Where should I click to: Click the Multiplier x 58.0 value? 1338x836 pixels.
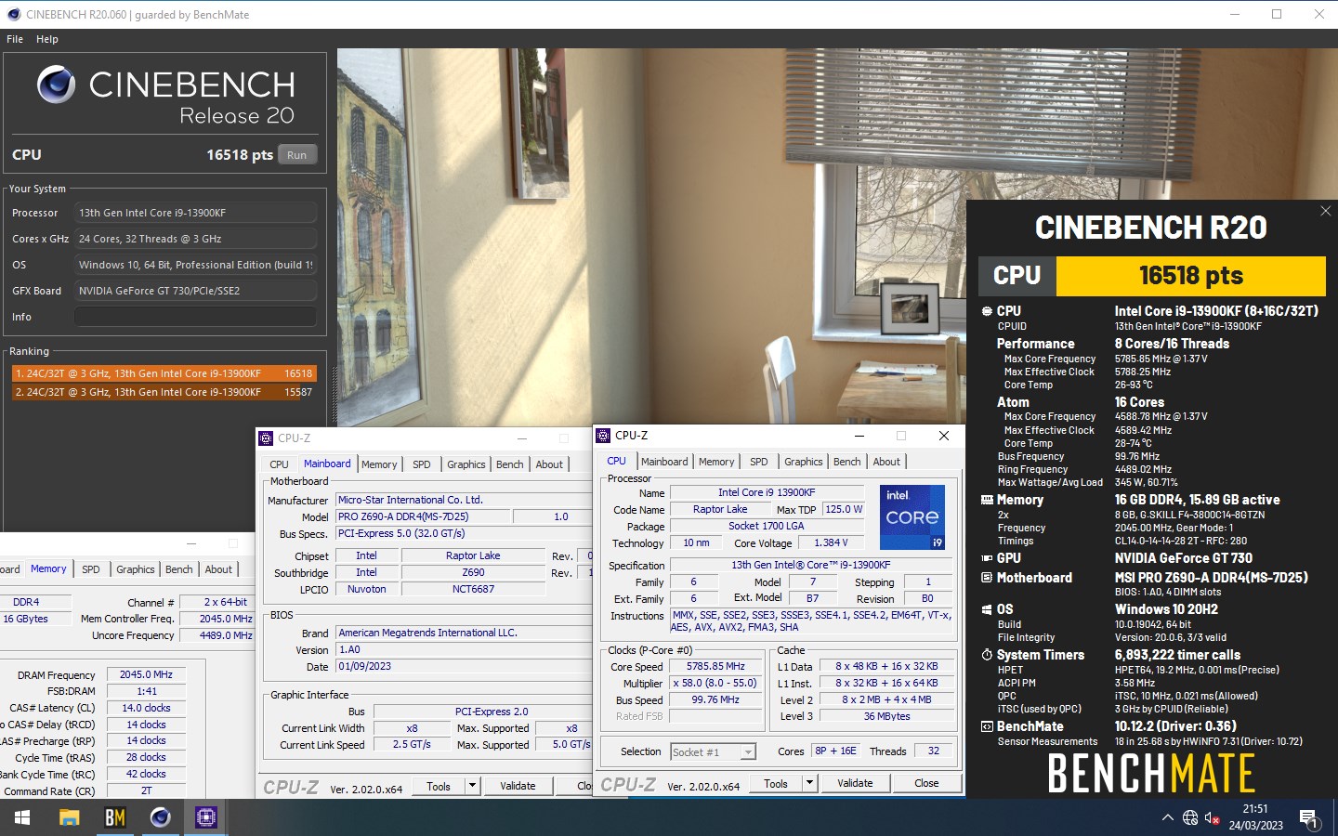pyautogui.click(x=715, y=684)
